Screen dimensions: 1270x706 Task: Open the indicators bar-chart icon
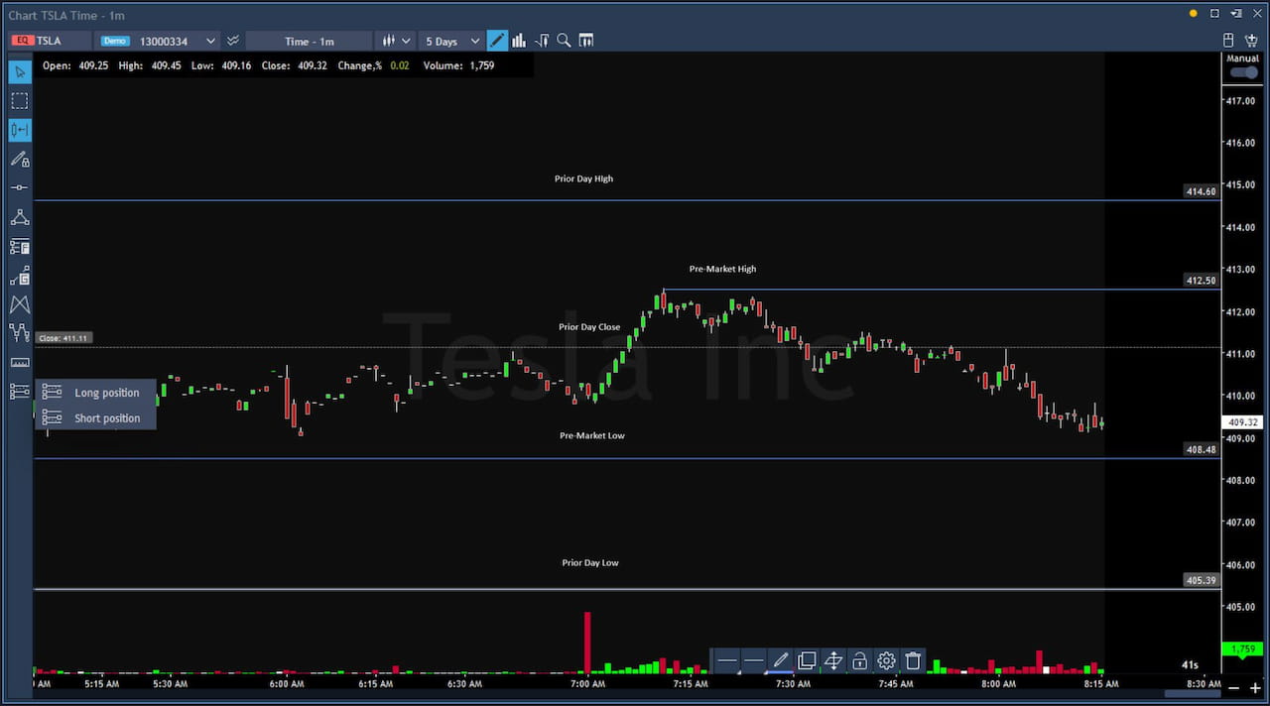coord(519,41)
